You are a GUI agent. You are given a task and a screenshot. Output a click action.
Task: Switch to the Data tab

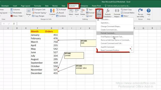[x=47, y=6]
